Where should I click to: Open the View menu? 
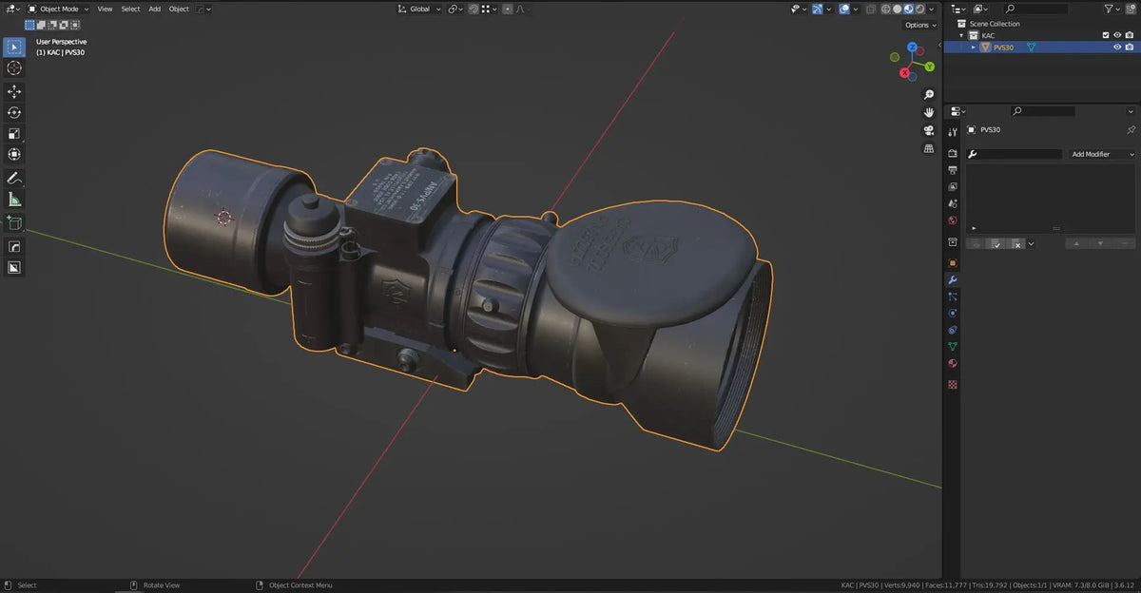(x=105, y=9)
